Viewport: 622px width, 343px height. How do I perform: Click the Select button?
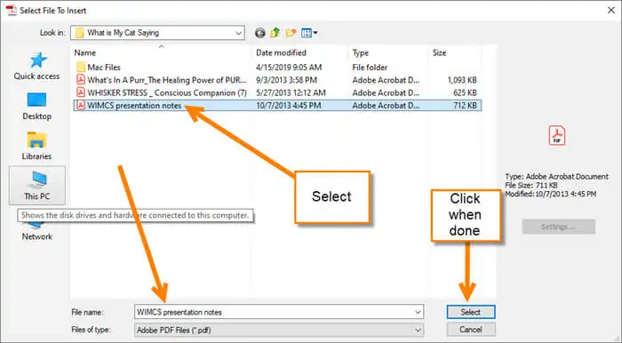[471, 312]
